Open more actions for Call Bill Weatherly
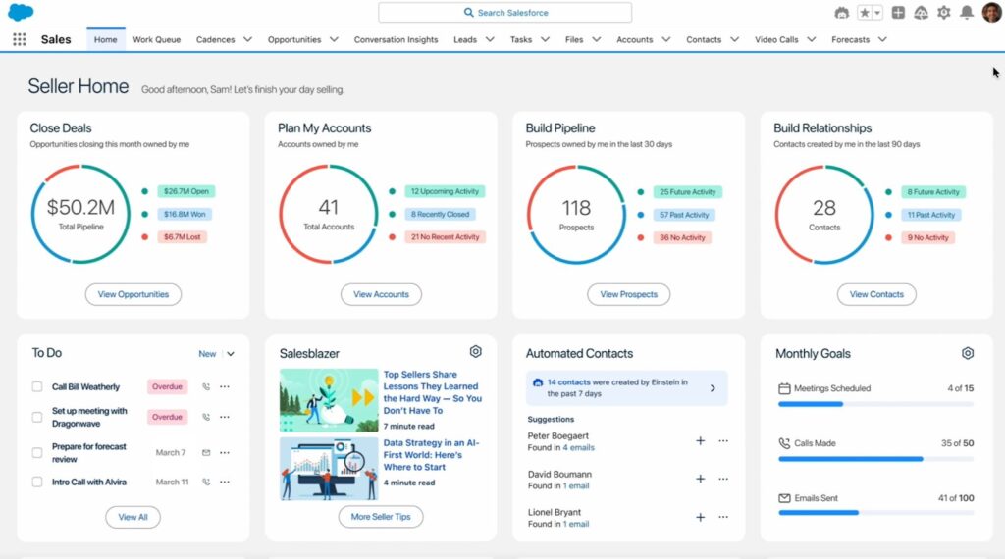Screen dimensions: 1005x559 225,386
